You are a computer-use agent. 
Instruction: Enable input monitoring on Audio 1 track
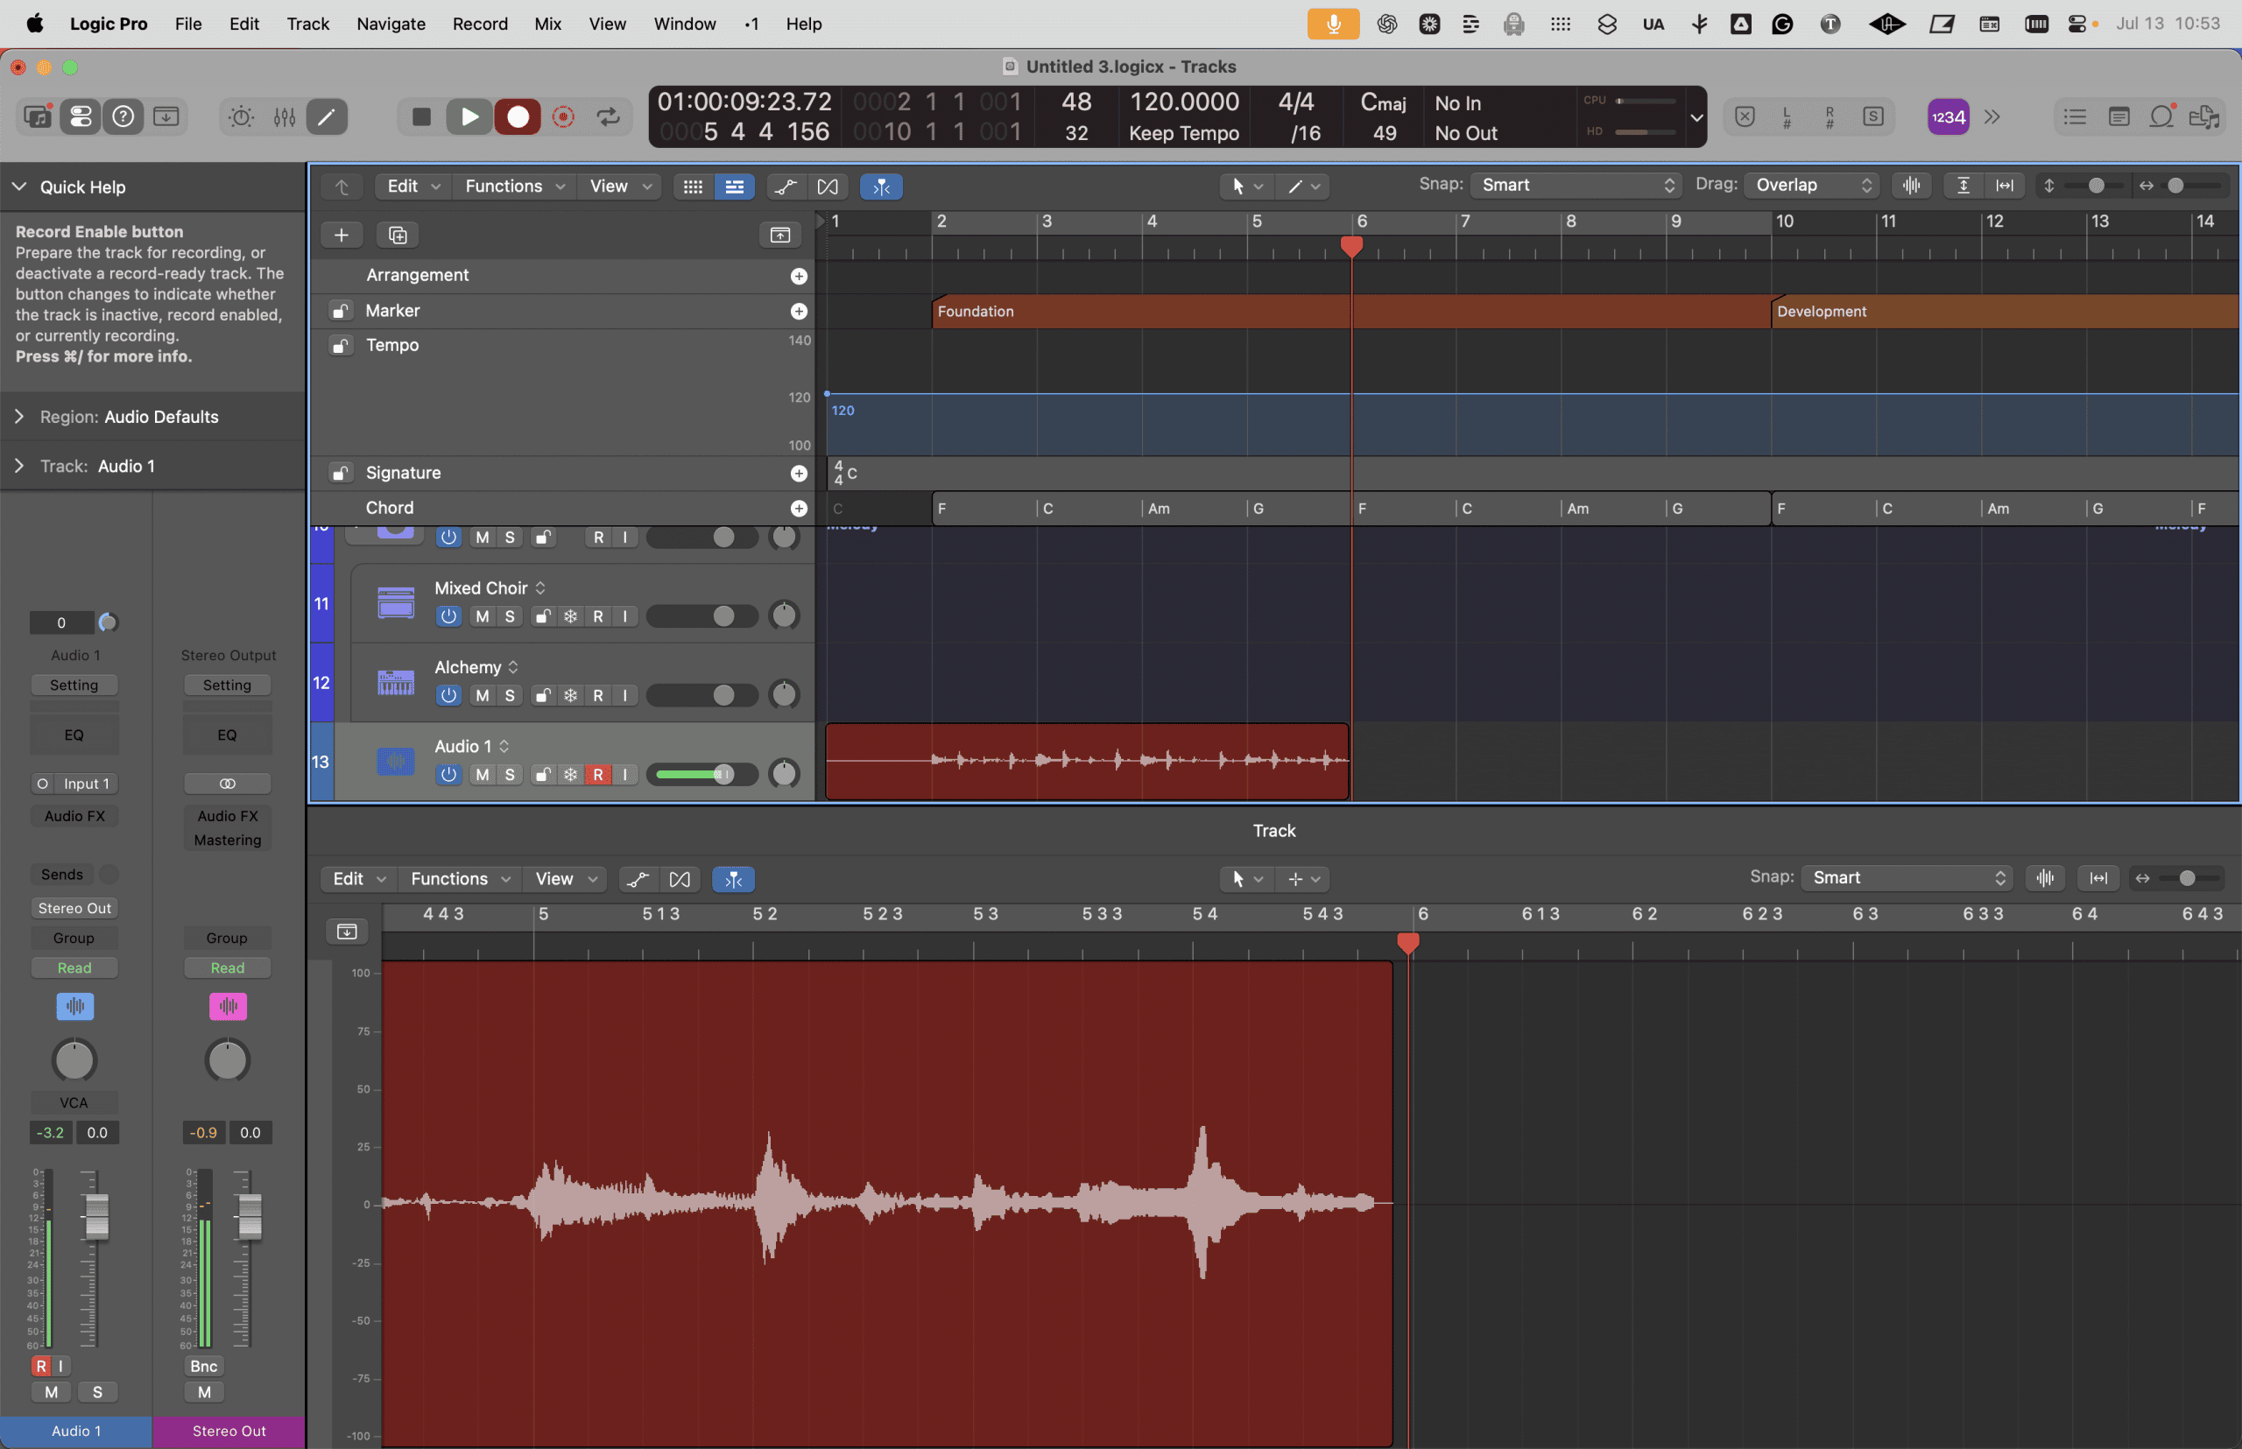point(625,774)
